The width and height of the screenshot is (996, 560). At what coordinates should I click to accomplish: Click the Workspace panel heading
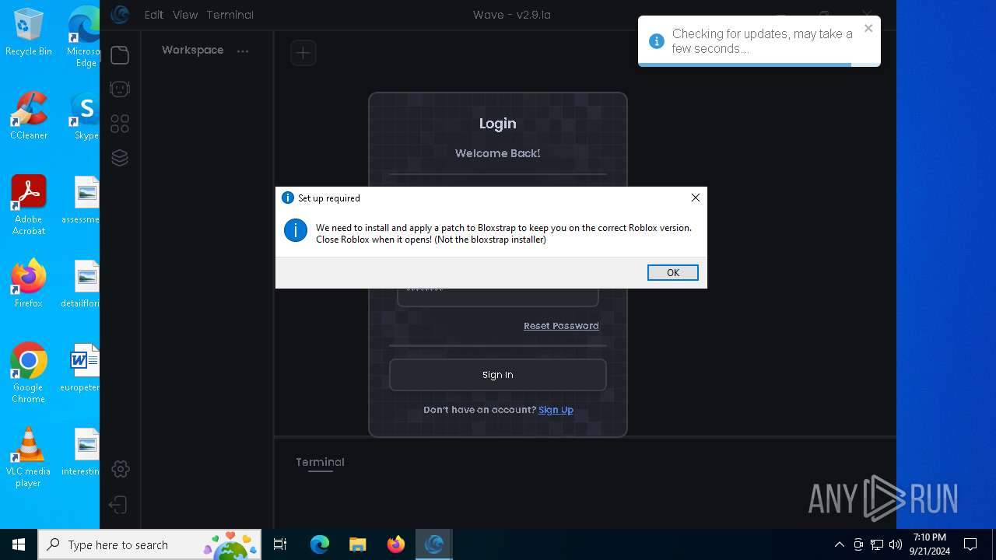click(192, 50)
